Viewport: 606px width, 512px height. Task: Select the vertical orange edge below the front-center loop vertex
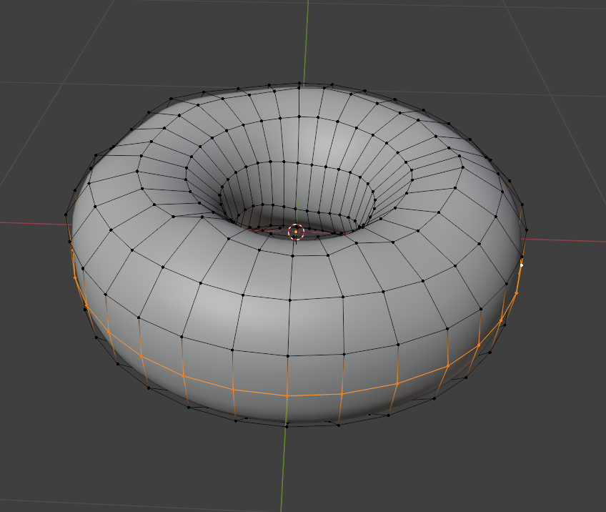pos(287,410)
